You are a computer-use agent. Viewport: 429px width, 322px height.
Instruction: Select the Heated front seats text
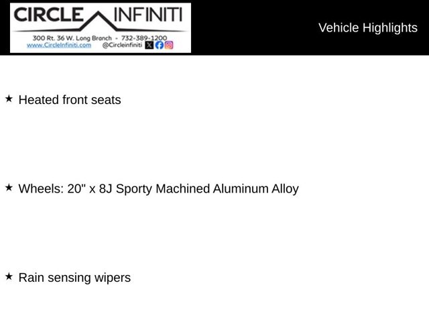point(70,100)
